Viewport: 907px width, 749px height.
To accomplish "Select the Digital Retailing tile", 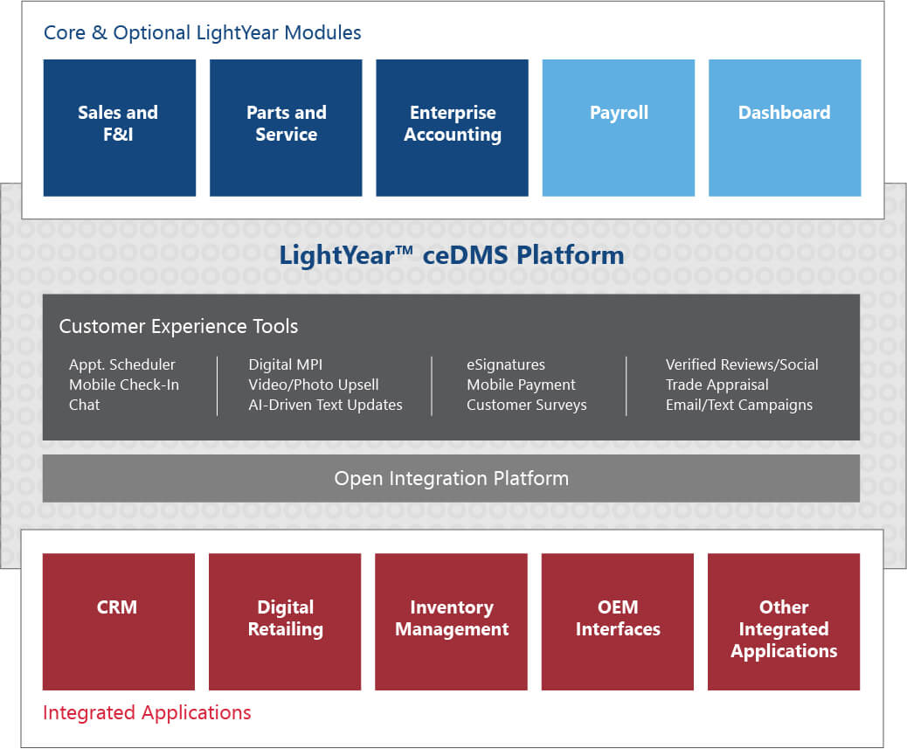I will coord(285,621).
